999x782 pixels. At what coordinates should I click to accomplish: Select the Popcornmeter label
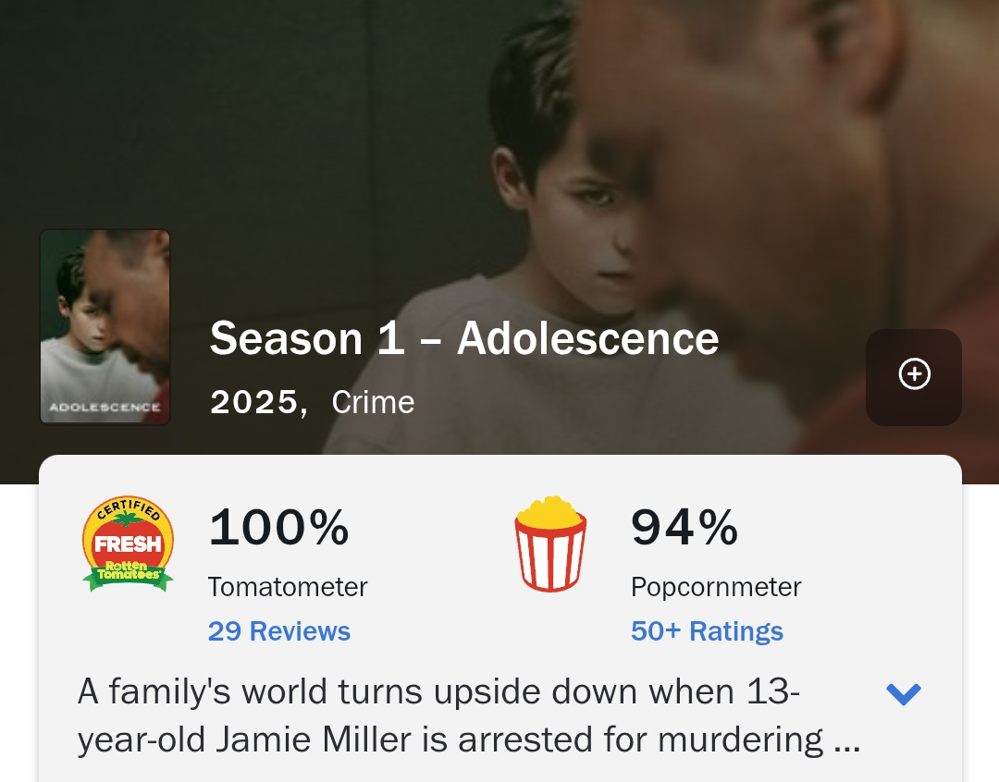click(x=716, y=586)
